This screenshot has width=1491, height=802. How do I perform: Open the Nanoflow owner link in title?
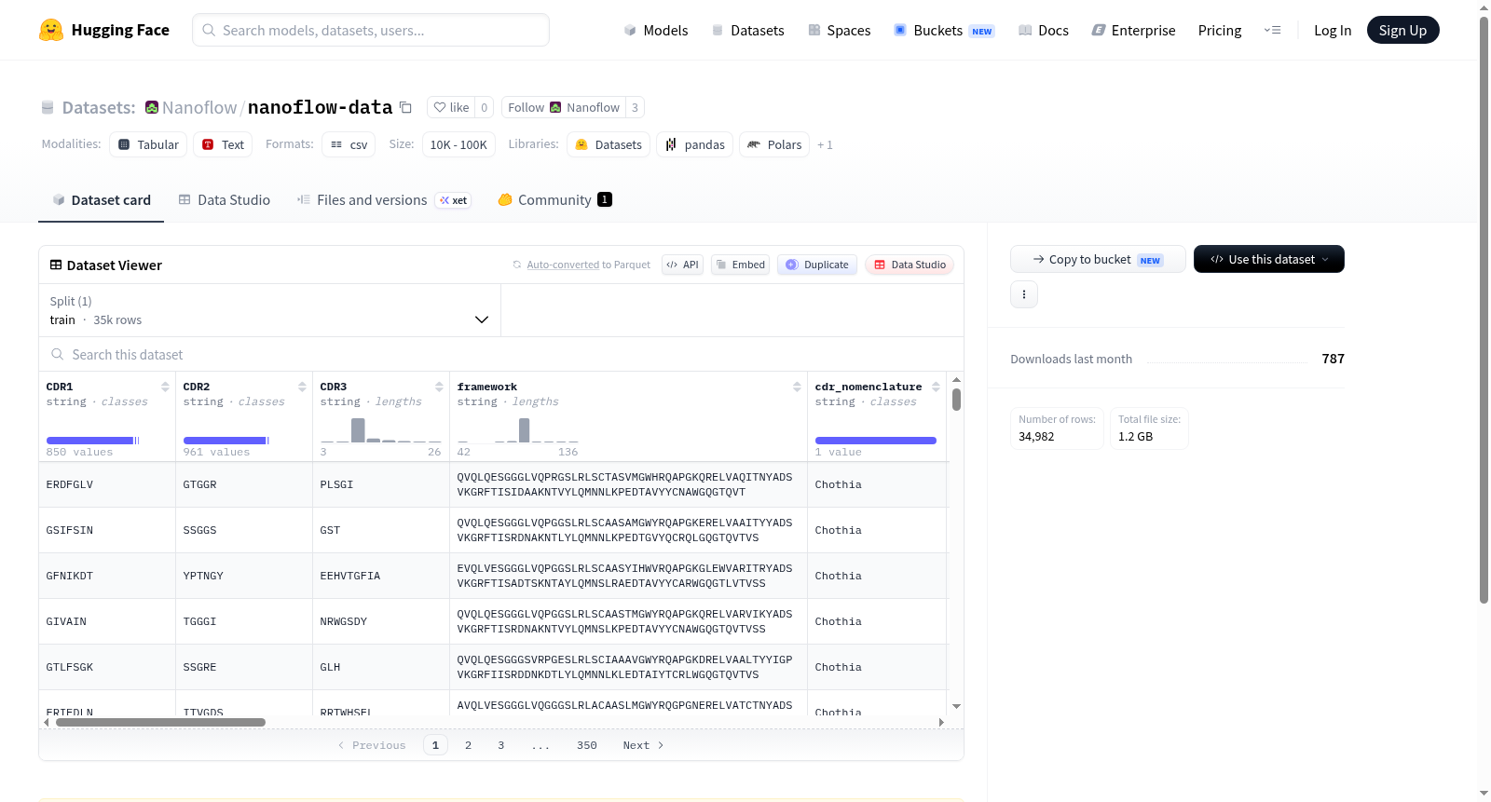(x=199, y=107)
